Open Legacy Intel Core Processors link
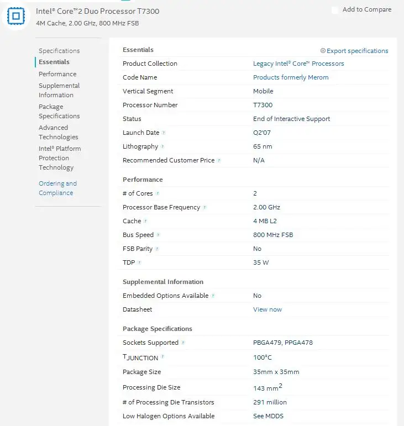The image size is (404, 426). click(298, 64)
